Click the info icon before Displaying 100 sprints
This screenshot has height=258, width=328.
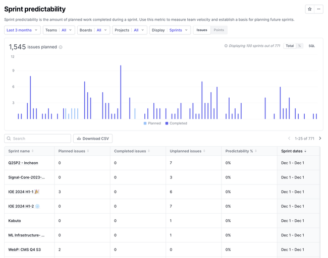(x=226, y=46)
